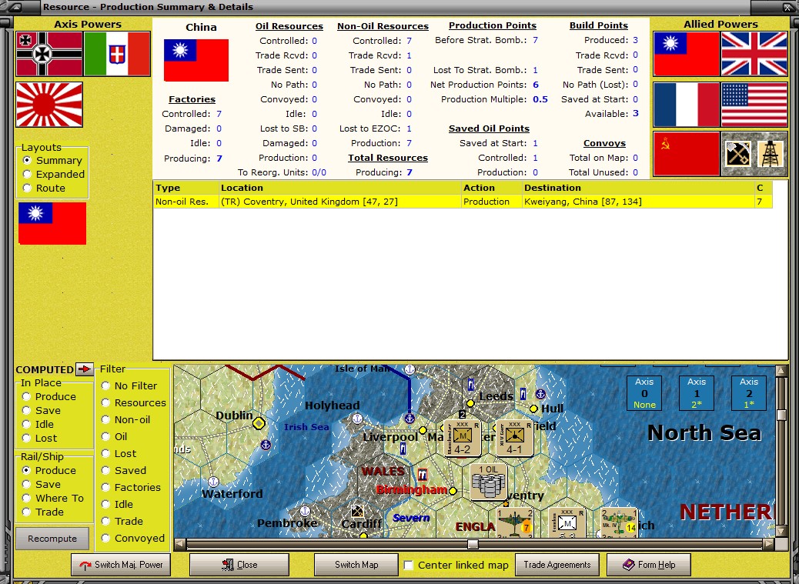
Task: Click the pickaxe non-oil resource icon
Action: pos(737,154)
